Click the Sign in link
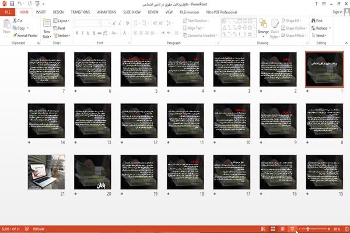The width and height of the screenshot is (350, 233). pos(337,12)
